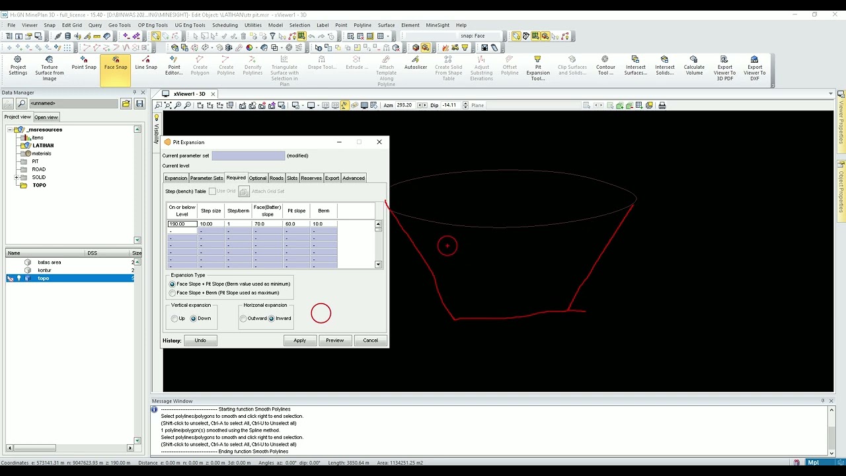Select the kontur object in list

tap(44, 270)
